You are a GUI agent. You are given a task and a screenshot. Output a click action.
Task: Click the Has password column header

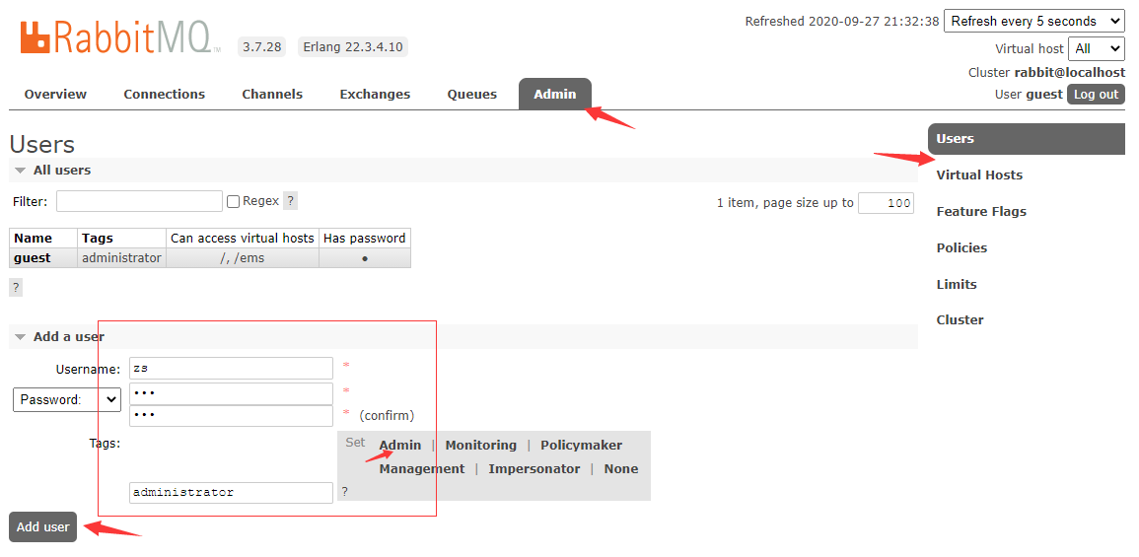[365, 239]
